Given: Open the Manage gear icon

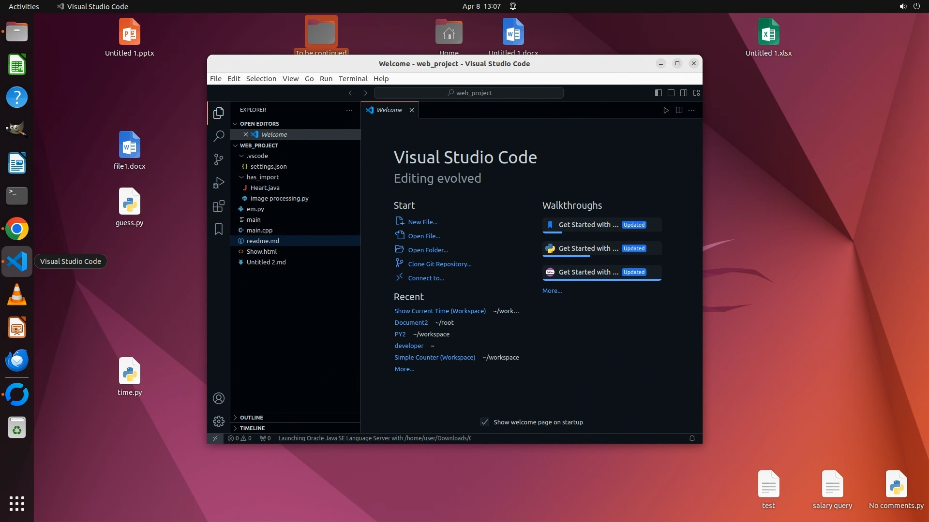Looking at the screenshot, I should tap(219, 421).
